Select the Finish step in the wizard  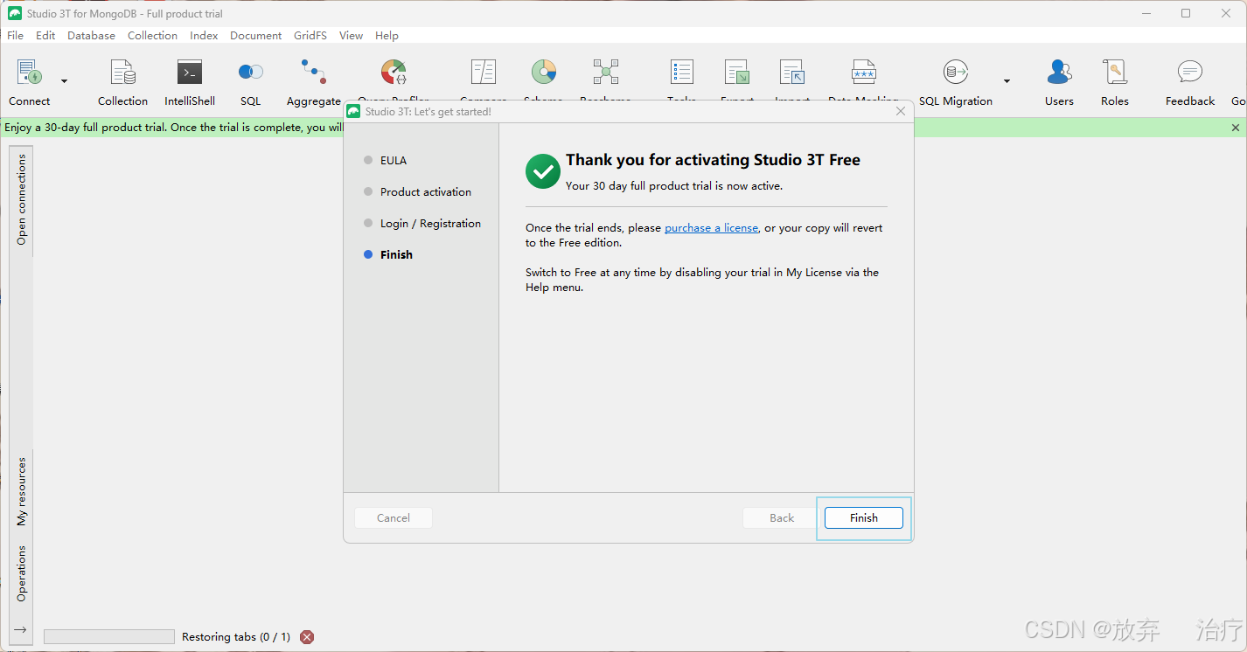click(x=396, y=255)
